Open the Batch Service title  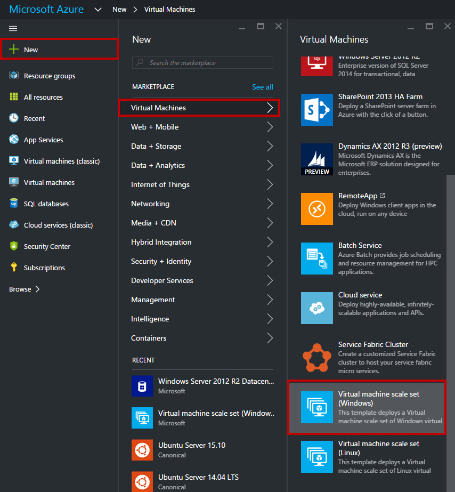(360, 245)
